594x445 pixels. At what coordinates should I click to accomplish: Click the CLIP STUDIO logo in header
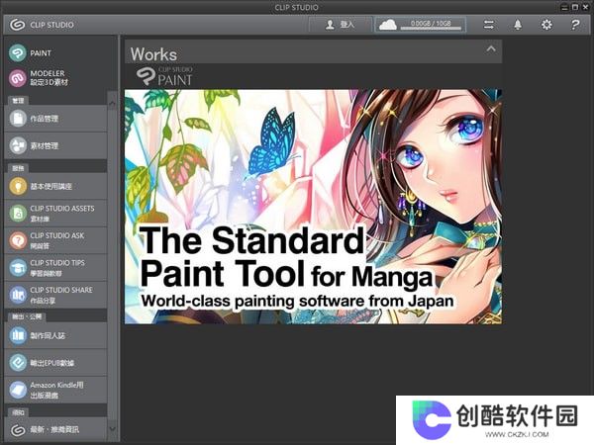click(42, 25)
